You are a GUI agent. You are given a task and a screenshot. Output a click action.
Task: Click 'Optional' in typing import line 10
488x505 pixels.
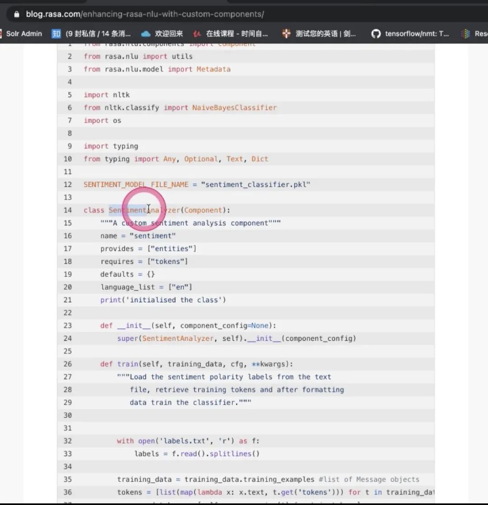(x=201, y=159)
